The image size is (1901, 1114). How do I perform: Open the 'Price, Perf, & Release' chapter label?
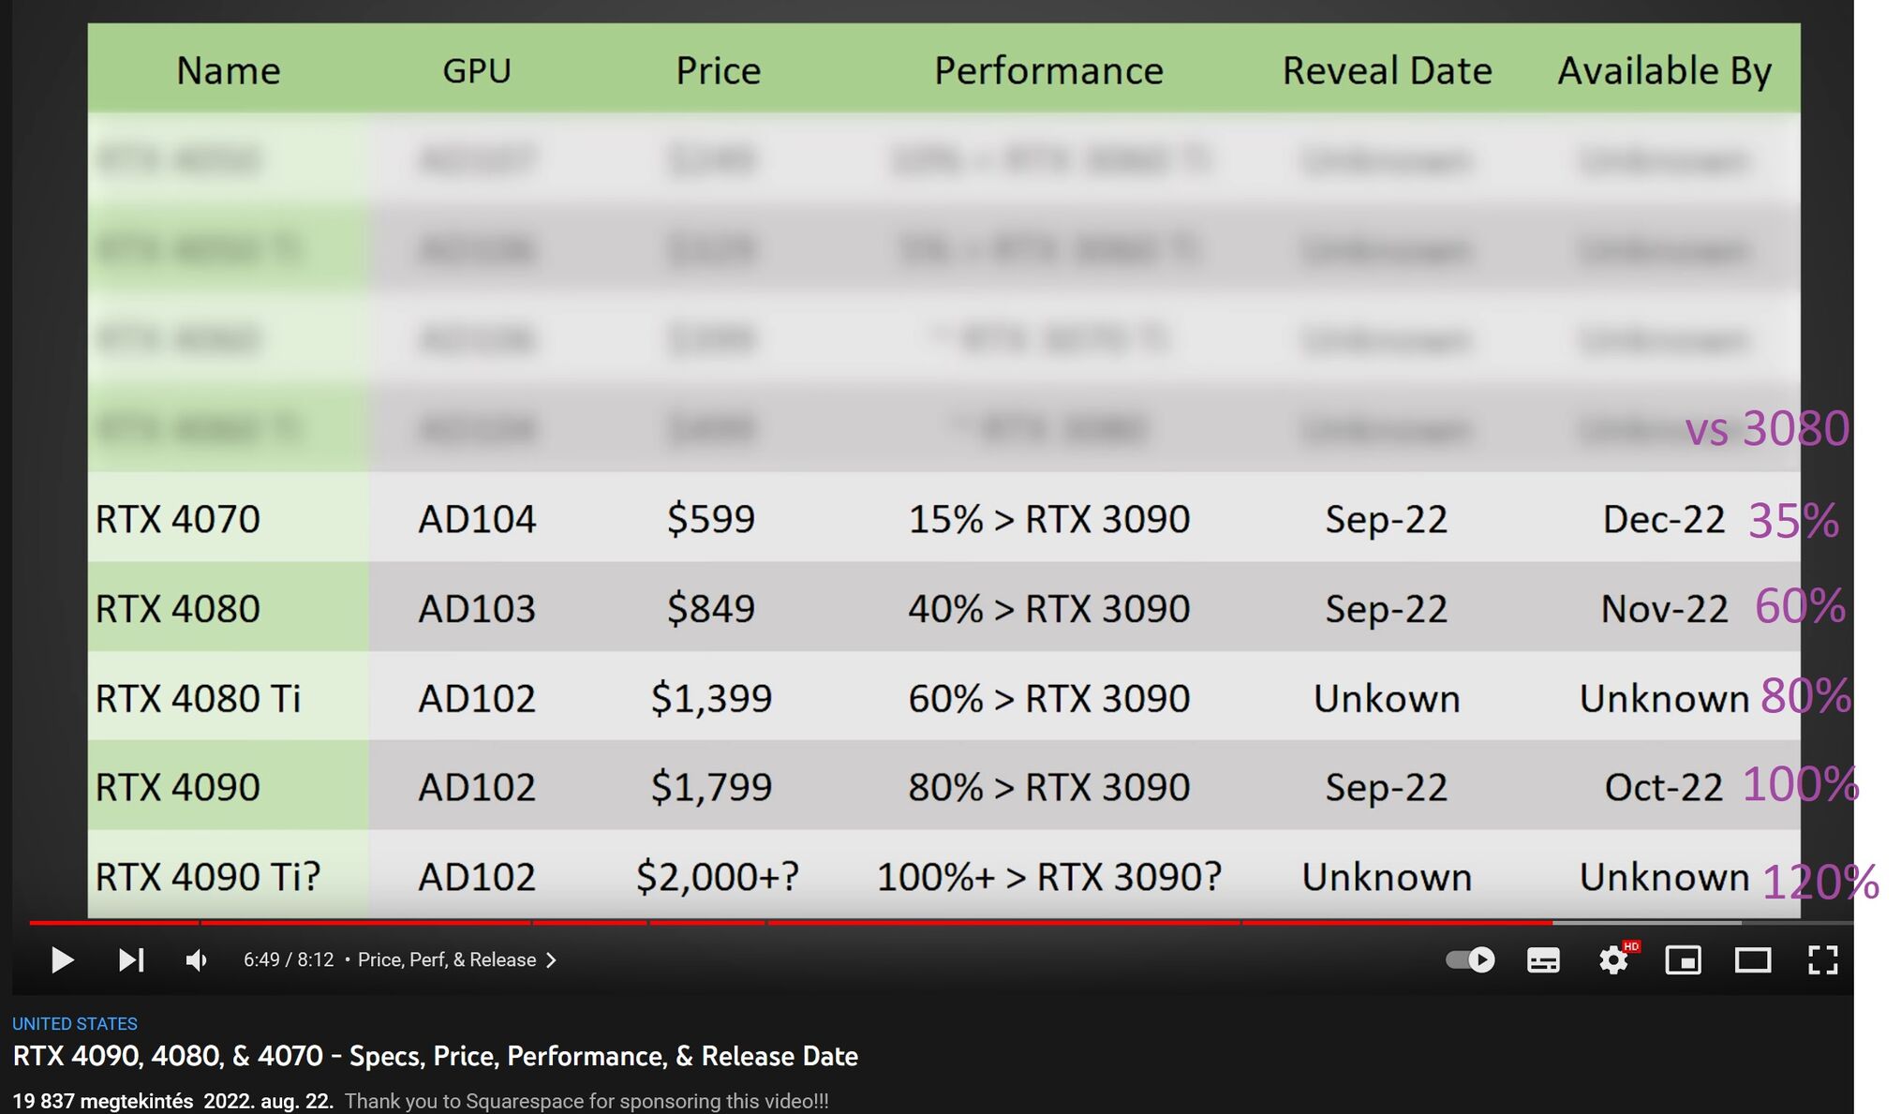(x=446, y=959)
